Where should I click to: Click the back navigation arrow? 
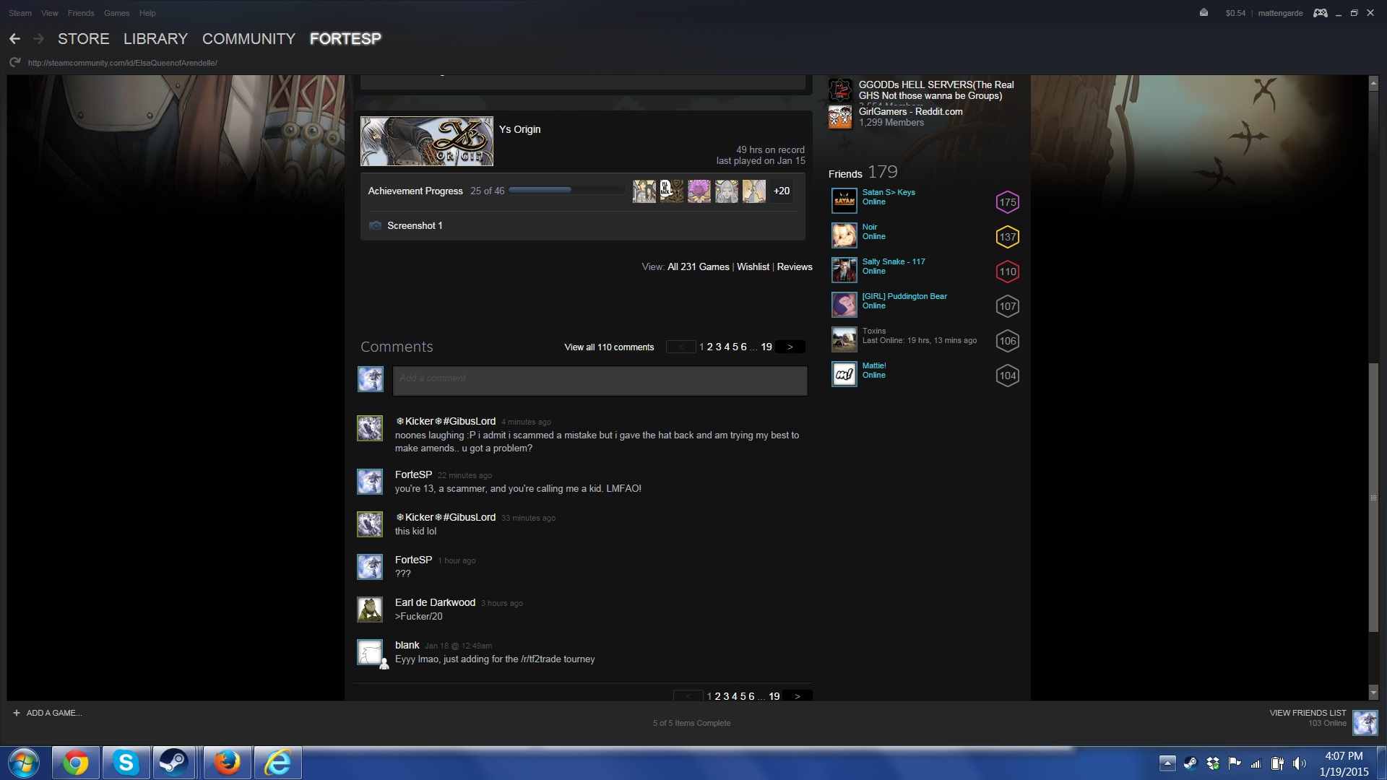14,39
